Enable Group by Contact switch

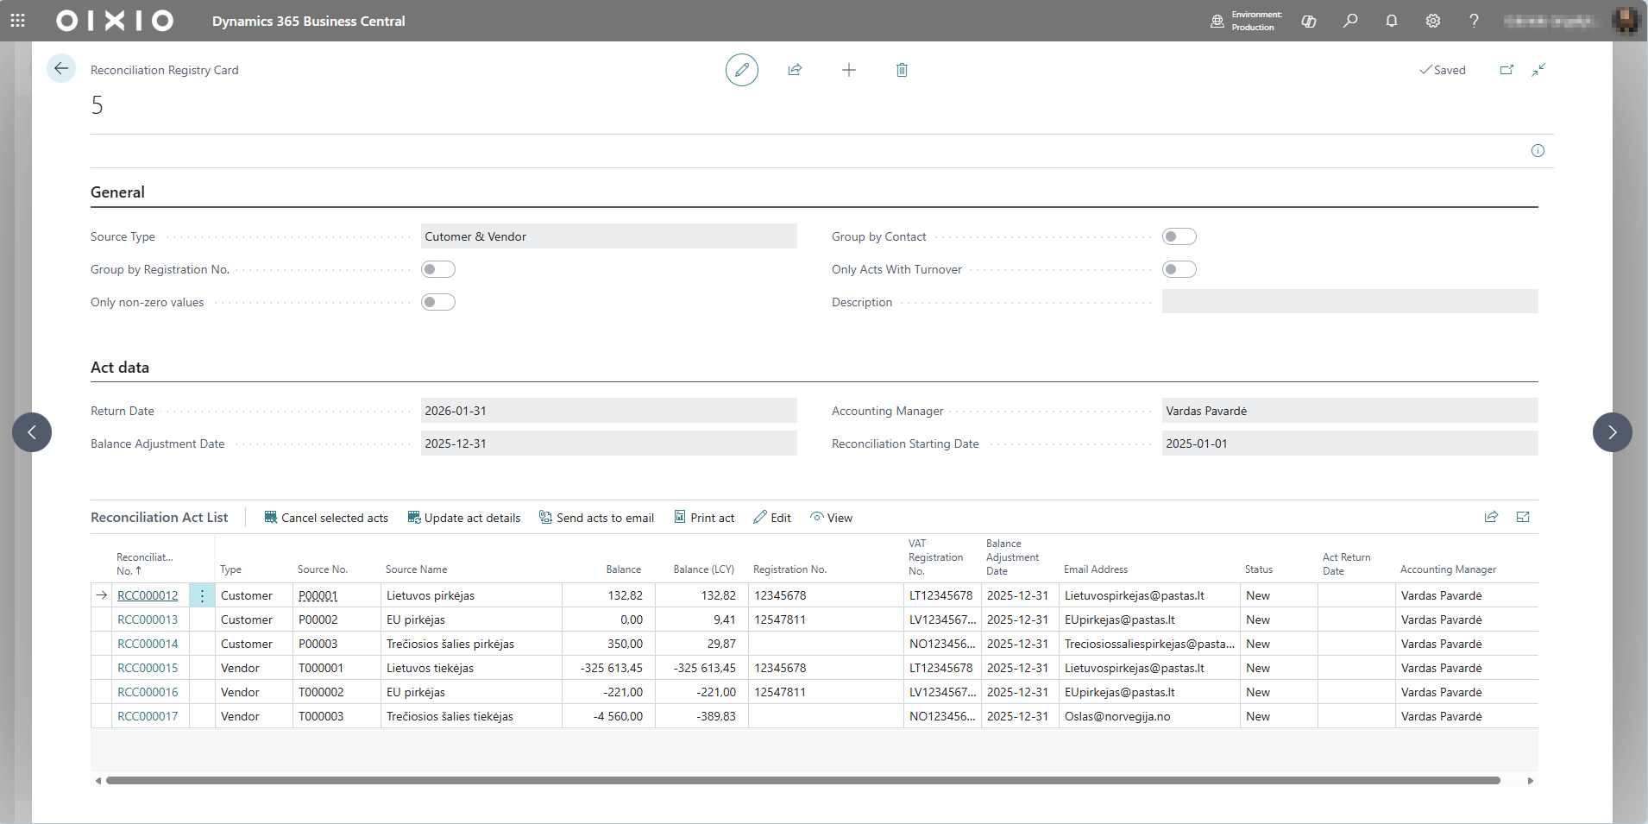[1179, 236]
